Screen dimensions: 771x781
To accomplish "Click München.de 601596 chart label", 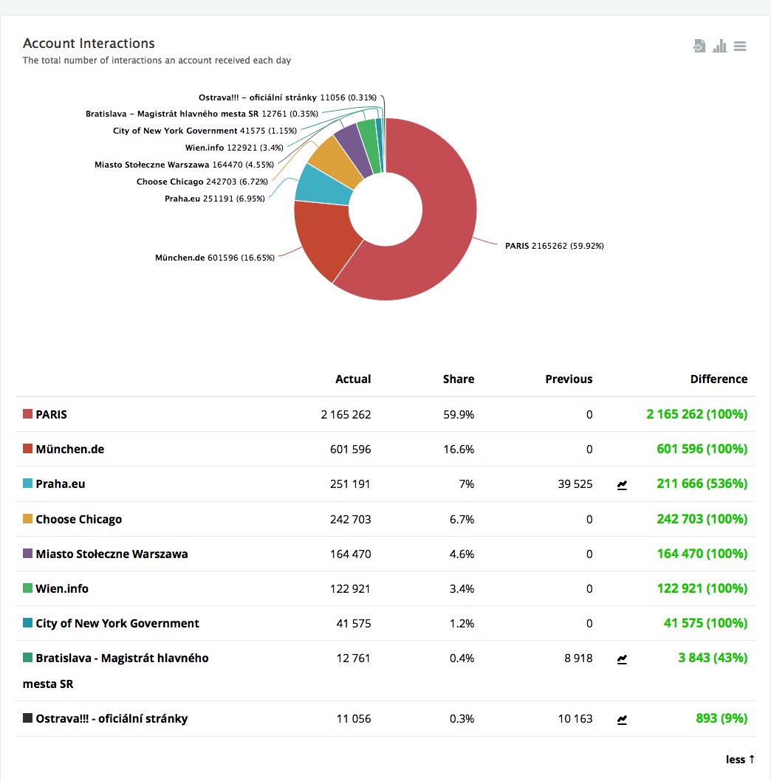I will click(215, 258).
